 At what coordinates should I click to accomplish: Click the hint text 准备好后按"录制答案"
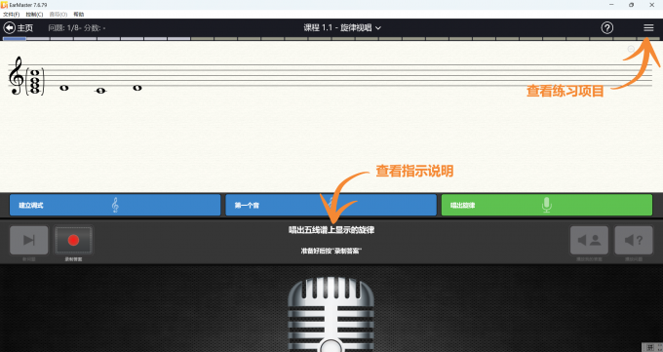[x=331, y=251]
